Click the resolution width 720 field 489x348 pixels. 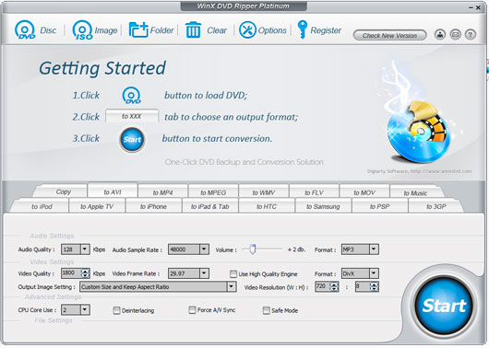[x=323, y=286]
